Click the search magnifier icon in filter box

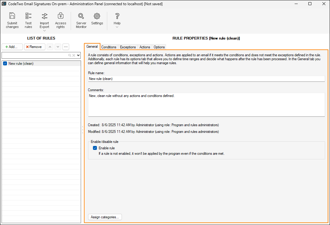[x=70, y=55]
